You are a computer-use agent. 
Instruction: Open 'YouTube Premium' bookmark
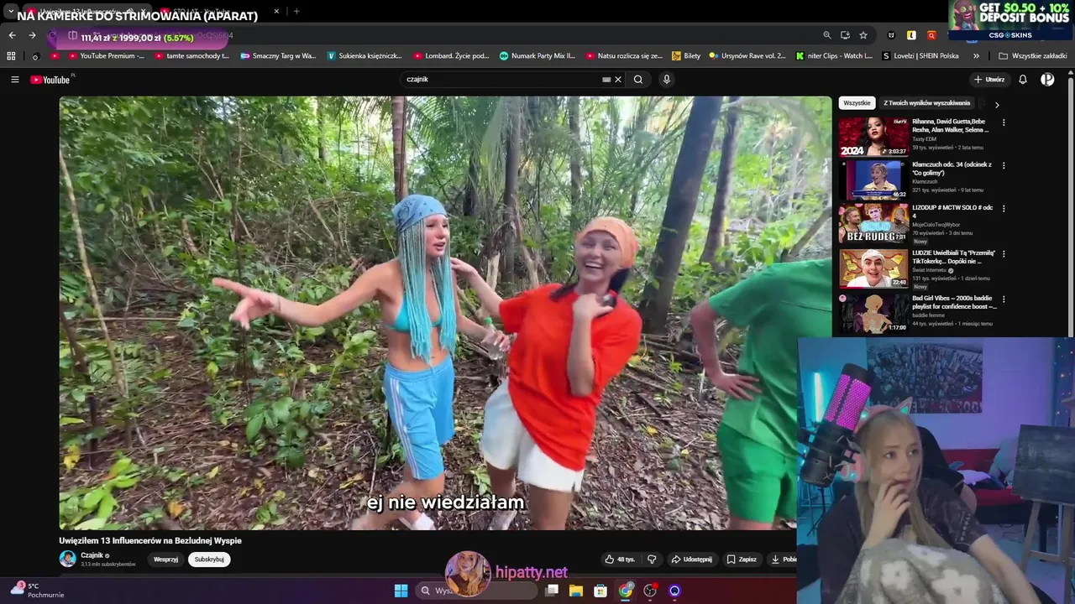105,56
